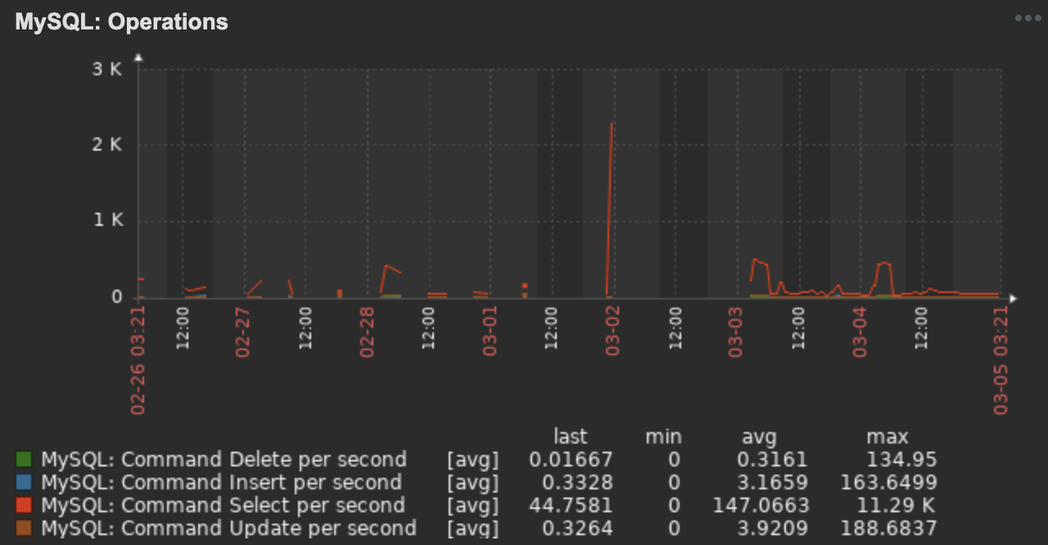
Task: Click the blue Insert legend swatch
Action: (24, 483)
